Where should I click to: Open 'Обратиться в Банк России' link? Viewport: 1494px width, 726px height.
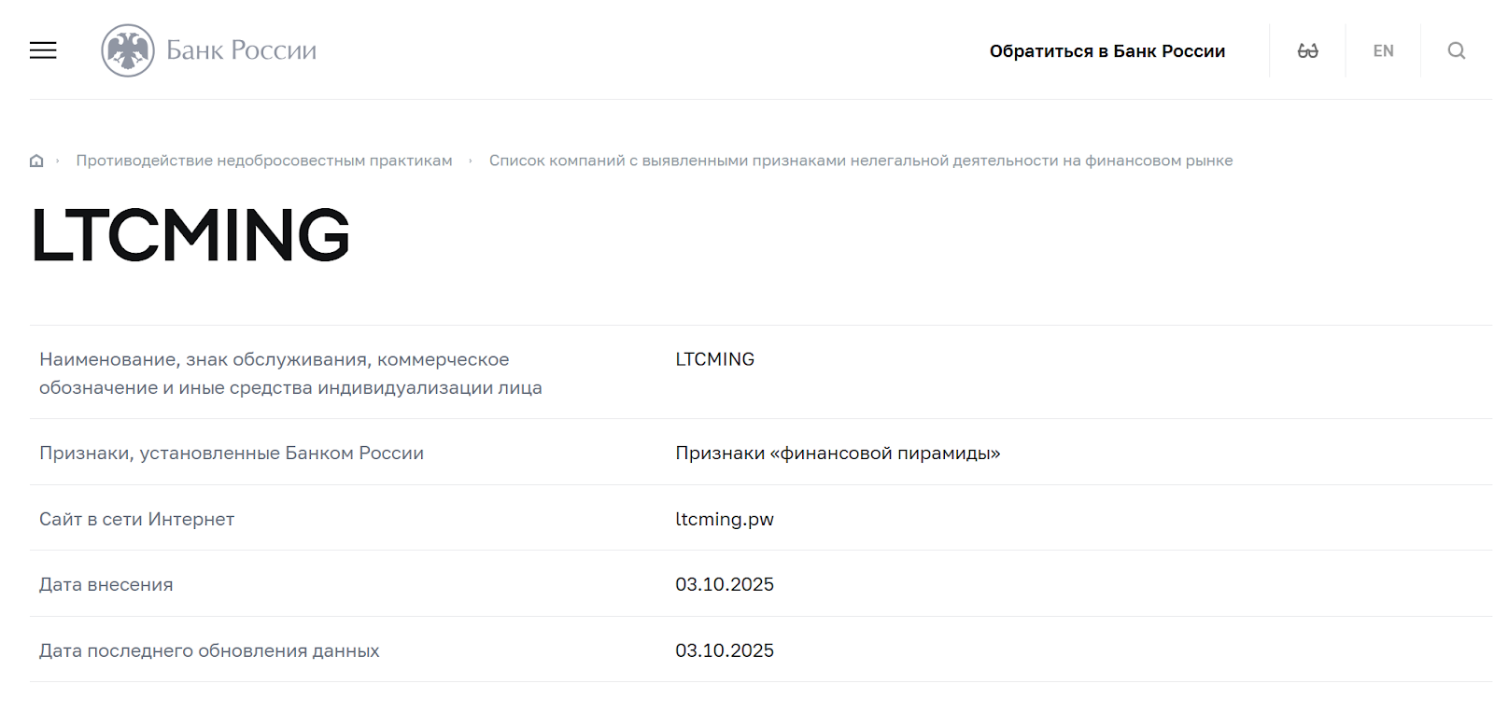pyautogui.click(x=1107, y=51)
